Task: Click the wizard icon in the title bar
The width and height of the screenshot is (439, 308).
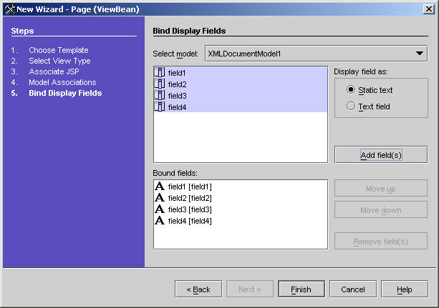Action: click(10, 9)
